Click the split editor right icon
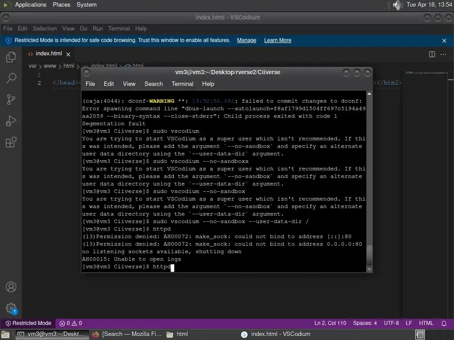 432,54
